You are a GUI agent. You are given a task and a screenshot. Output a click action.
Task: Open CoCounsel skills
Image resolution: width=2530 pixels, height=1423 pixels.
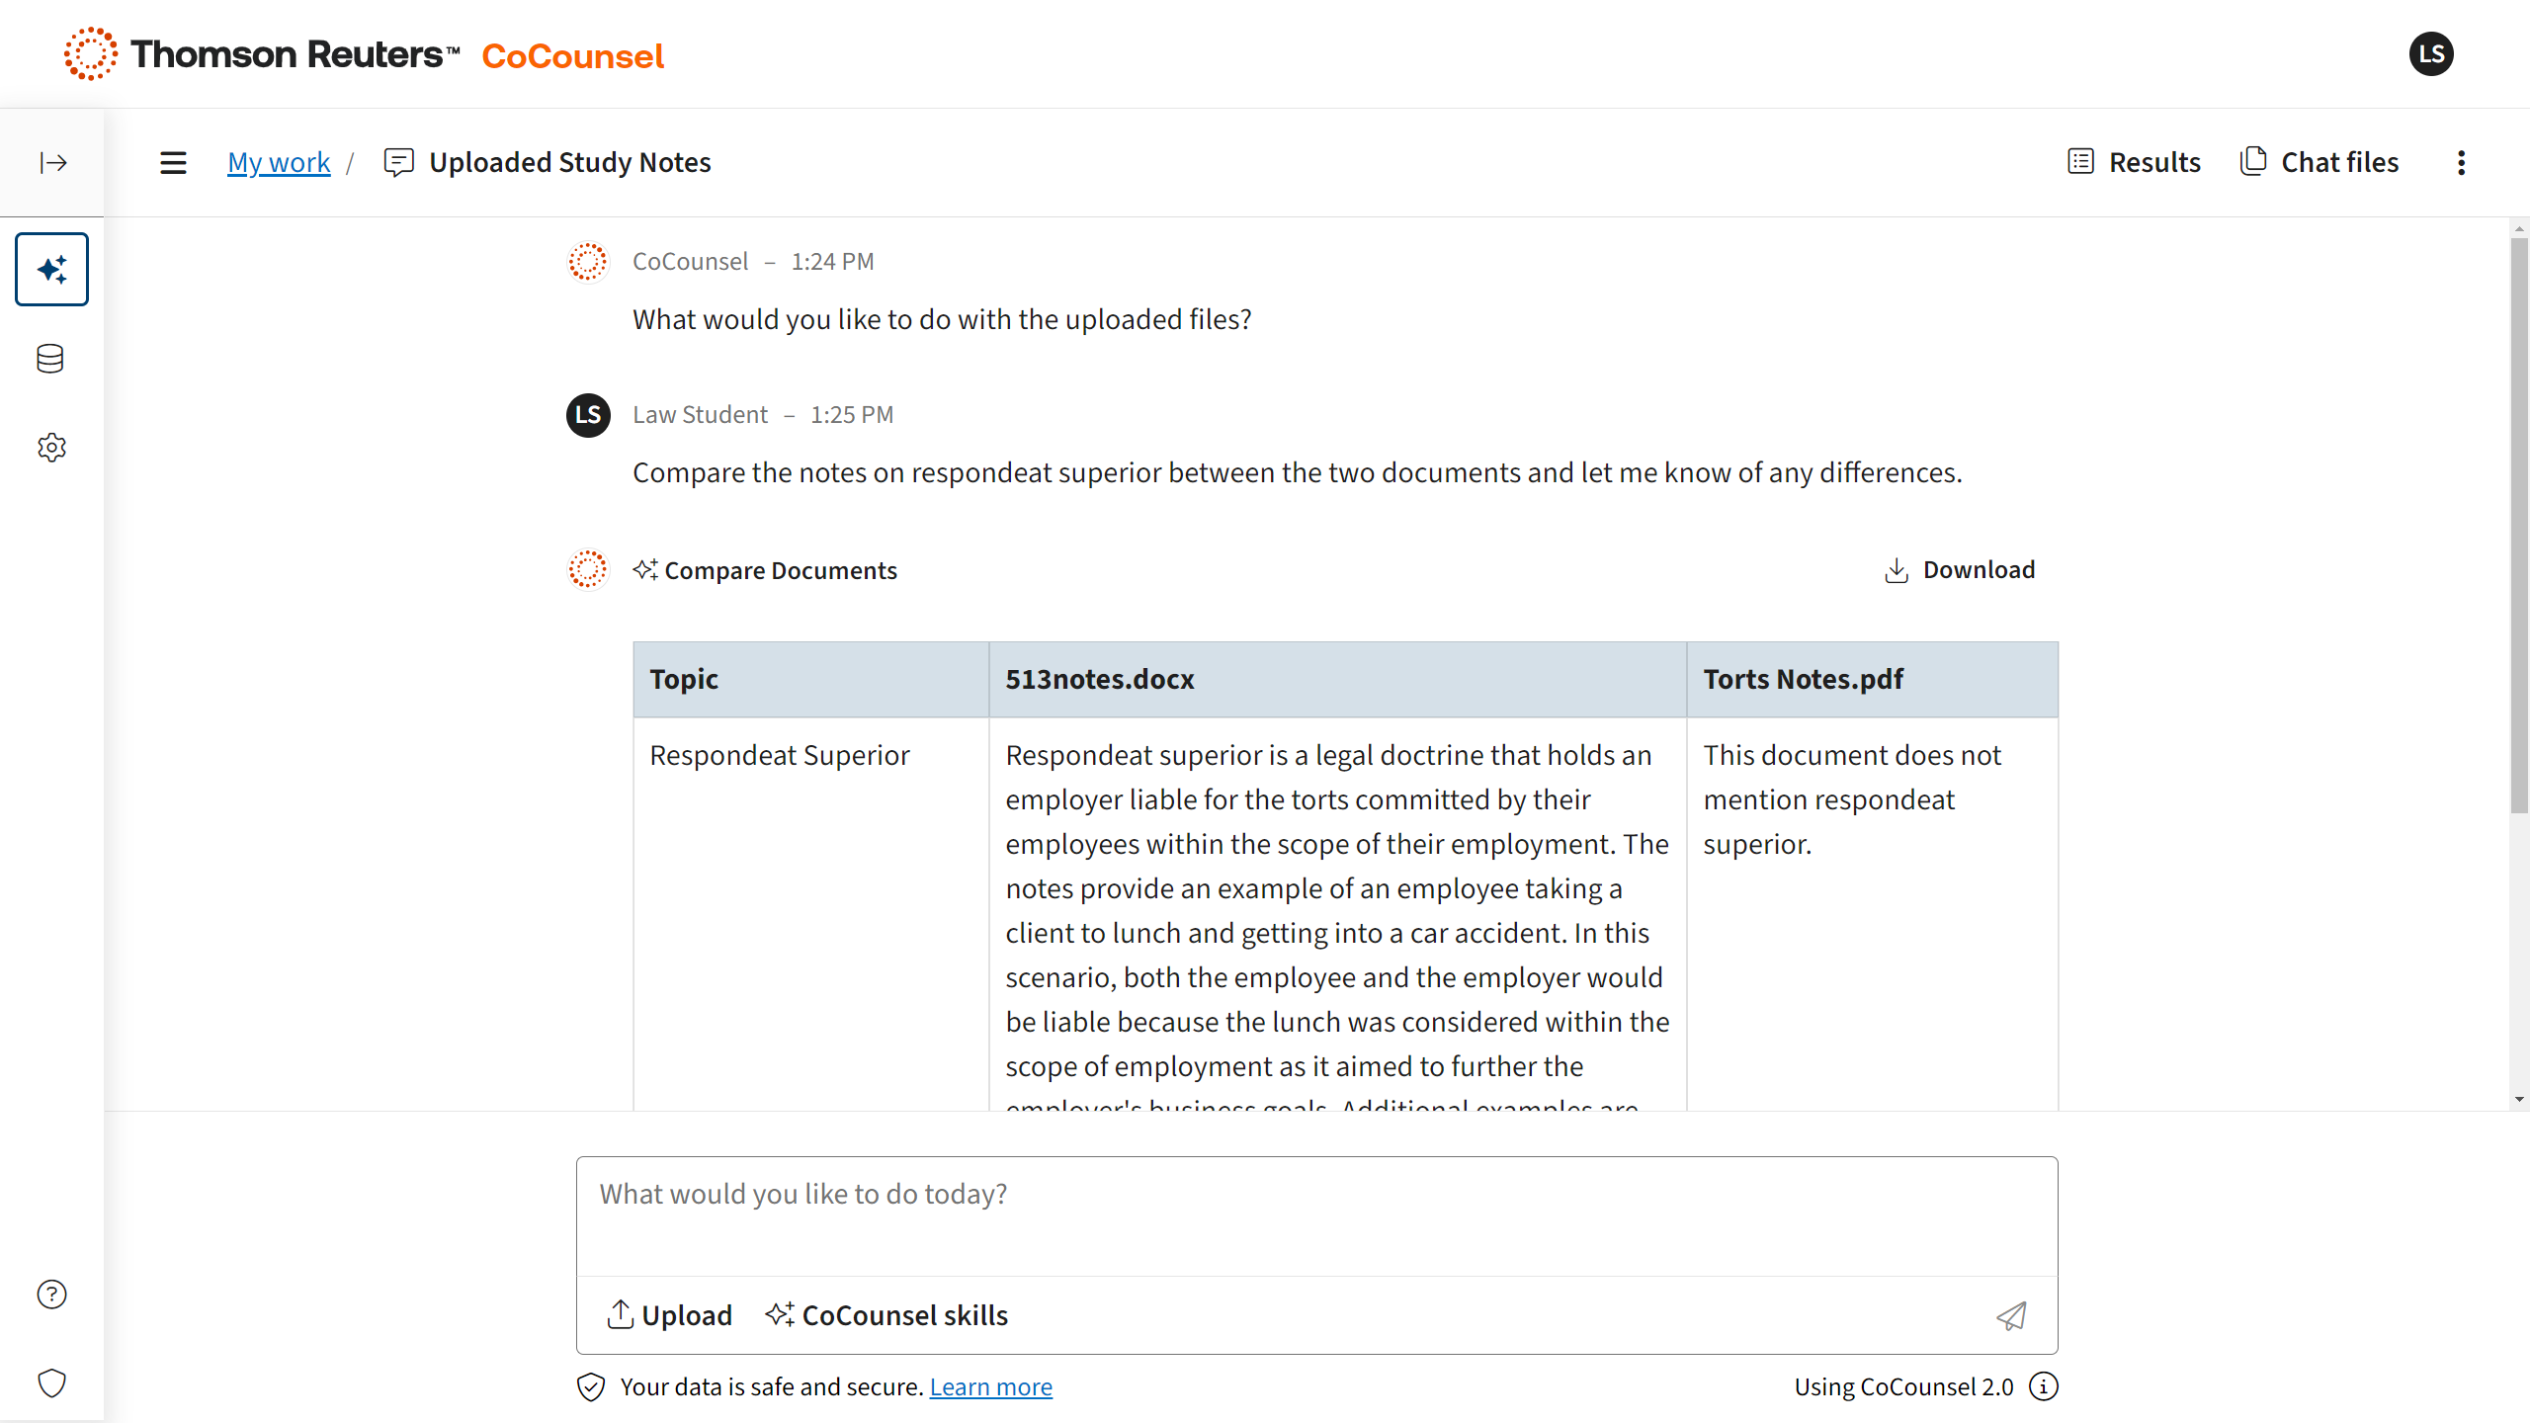(886, 1315)
